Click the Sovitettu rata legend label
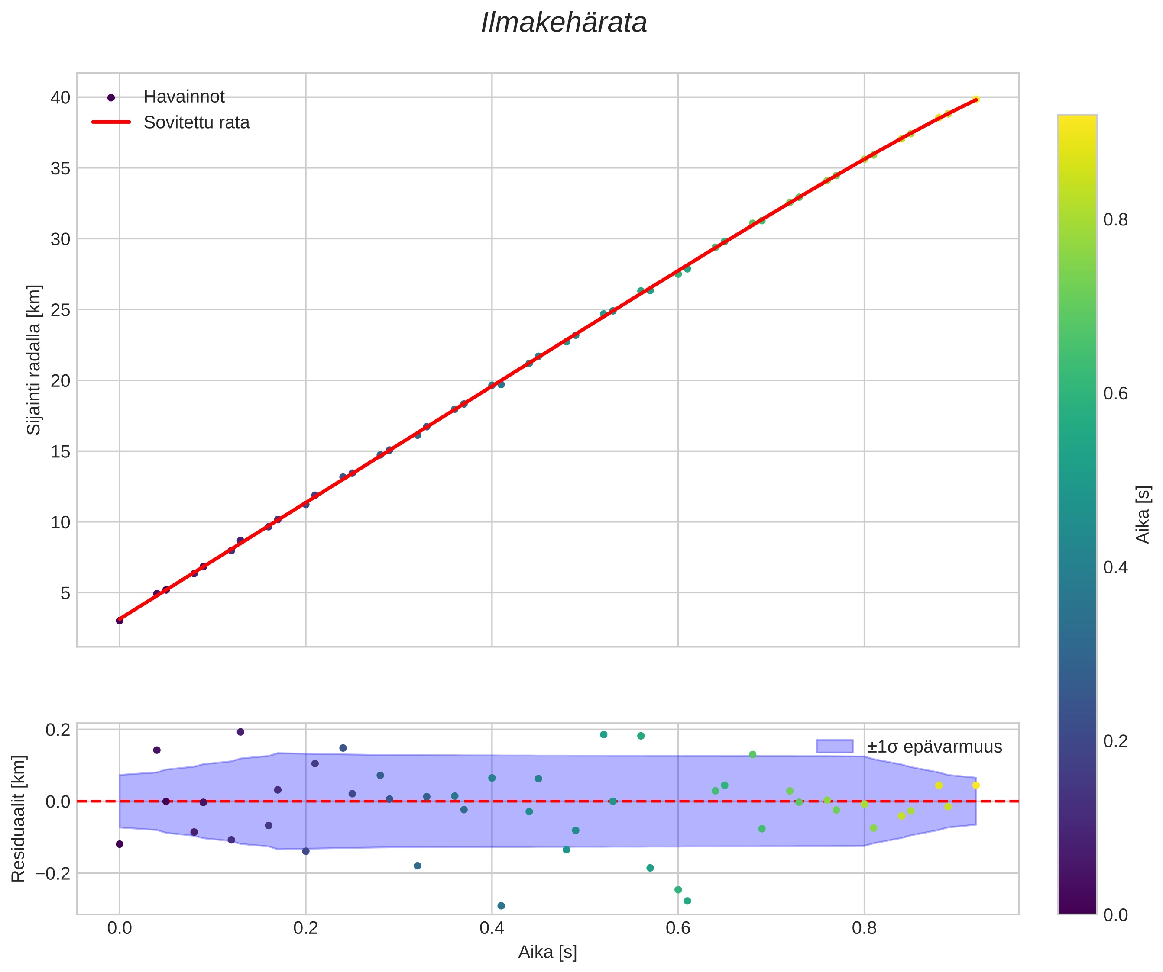The image size is (1163, 972). [x=197, y=122]
